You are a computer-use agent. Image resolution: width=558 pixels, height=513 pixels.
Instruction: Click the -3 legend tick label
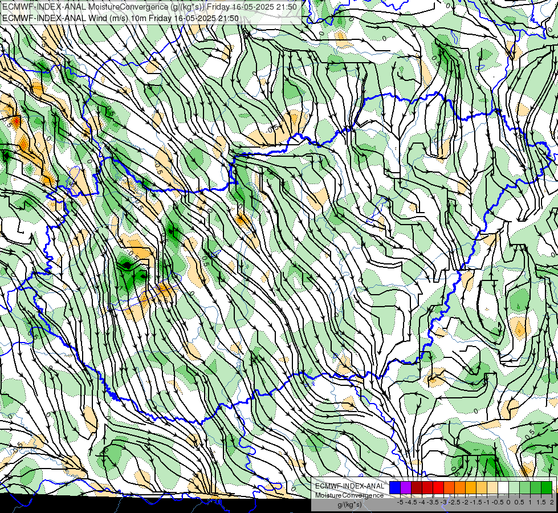click(x=444, y=502)
